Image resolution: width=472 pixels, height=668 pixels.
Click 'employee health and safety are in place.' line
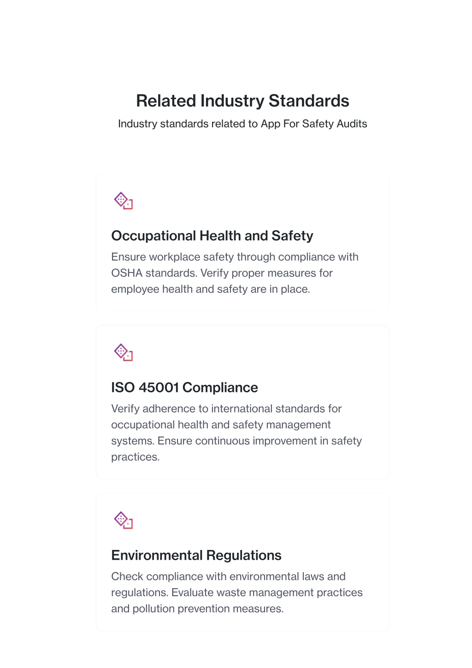pos(211,289)
